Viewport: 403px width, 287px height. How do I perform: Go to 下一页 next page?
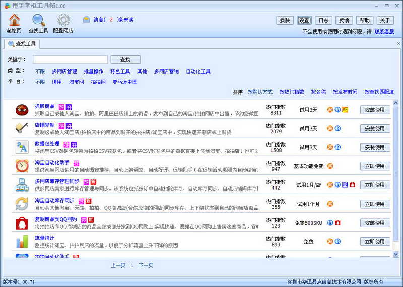(146, 265)
